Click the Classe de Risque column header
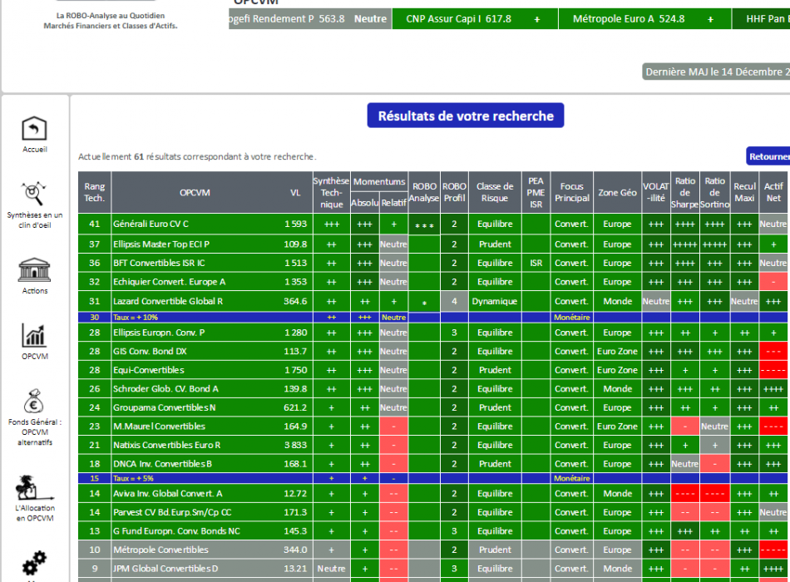 [x=495, y=193]
